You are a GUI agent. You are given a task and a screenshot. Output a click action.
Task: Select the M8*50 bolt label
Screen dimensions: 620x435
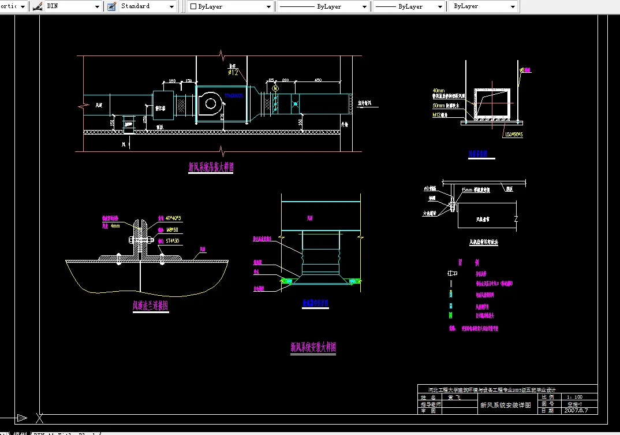point(172,229)
